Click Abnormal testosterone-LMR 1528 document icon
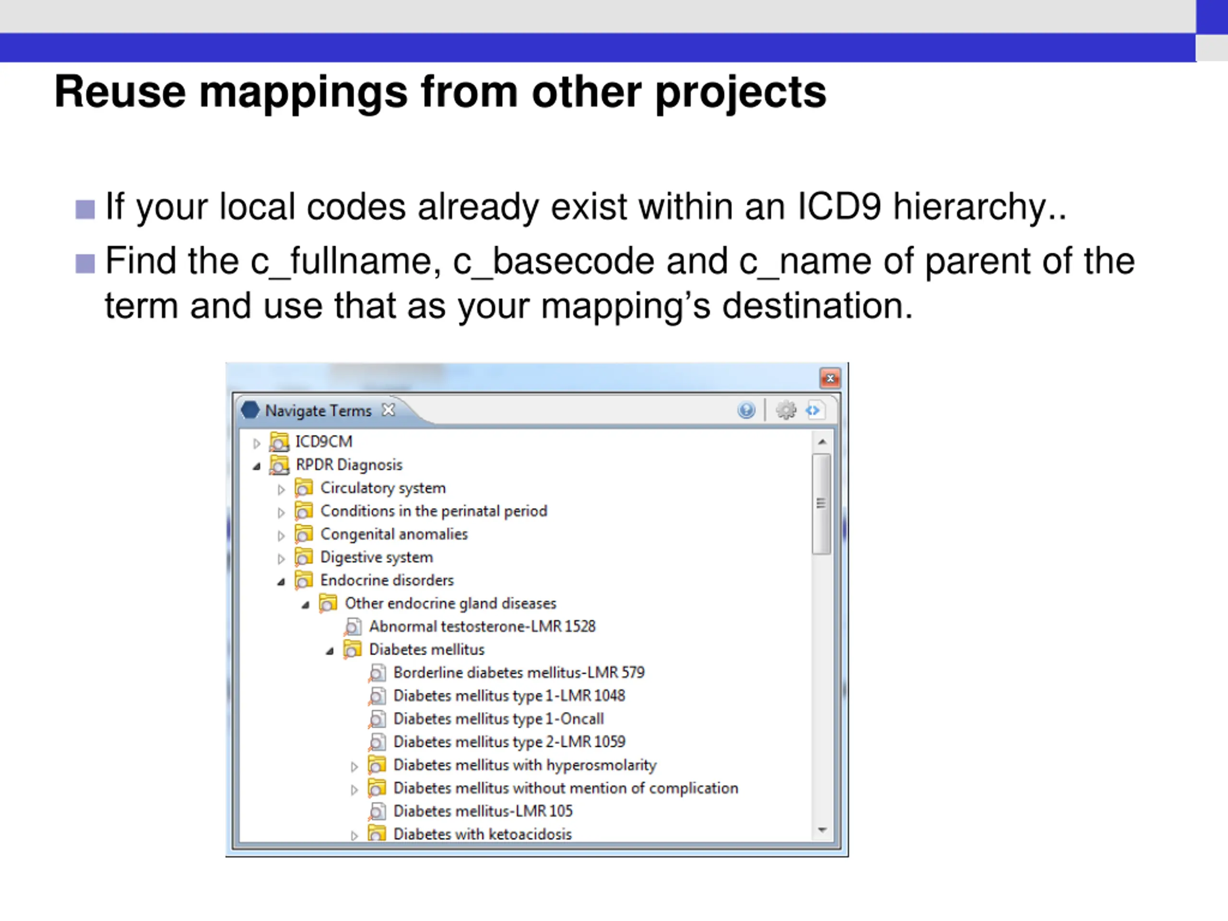 [353, 627]
